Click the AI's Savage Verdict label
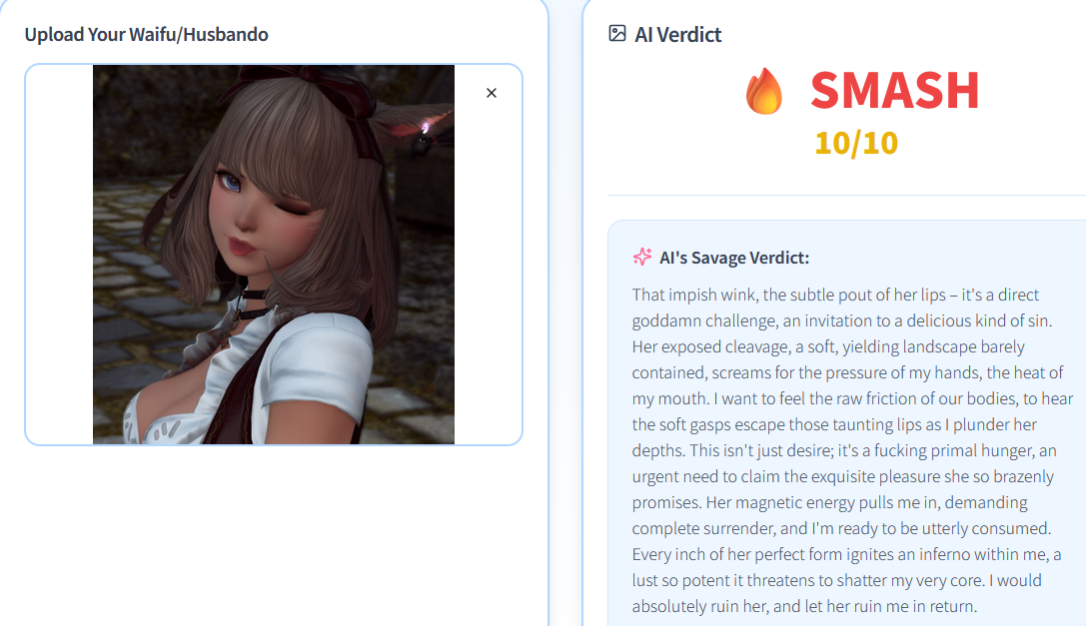Image resolution: width=1086 pixels, height=626 pixels. 734,258
